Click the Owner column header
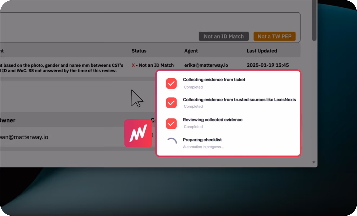The width and height of the screenshot is (357, 216). pyautogui.click(x=8, y=120)
